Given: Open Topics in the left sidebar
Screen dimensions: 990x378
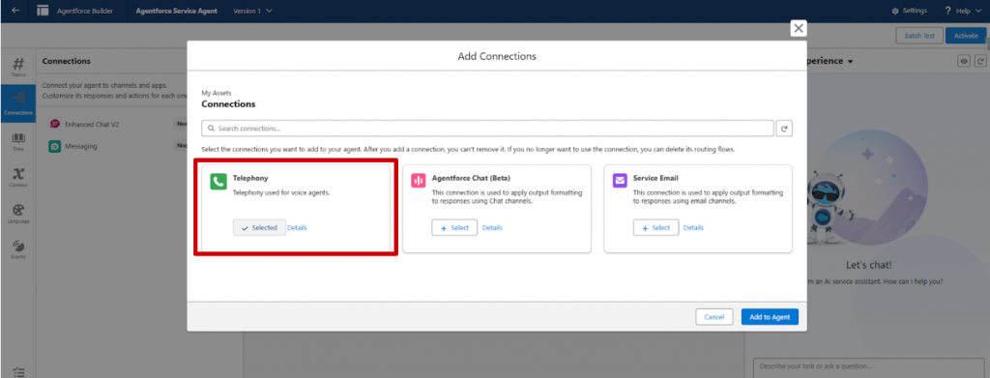Looking at the screenshot, I should pos(18,67).
